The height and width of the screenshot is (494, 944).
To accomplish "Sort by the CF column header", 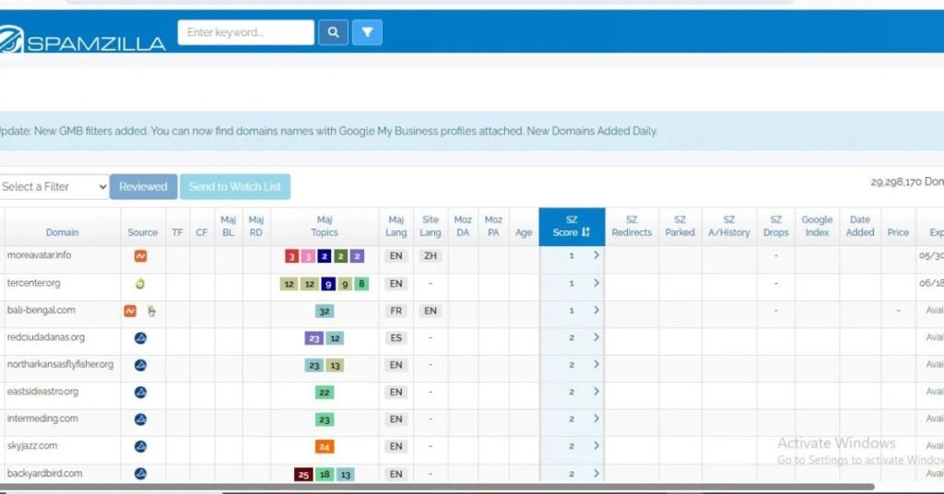I will click(202, 232).
